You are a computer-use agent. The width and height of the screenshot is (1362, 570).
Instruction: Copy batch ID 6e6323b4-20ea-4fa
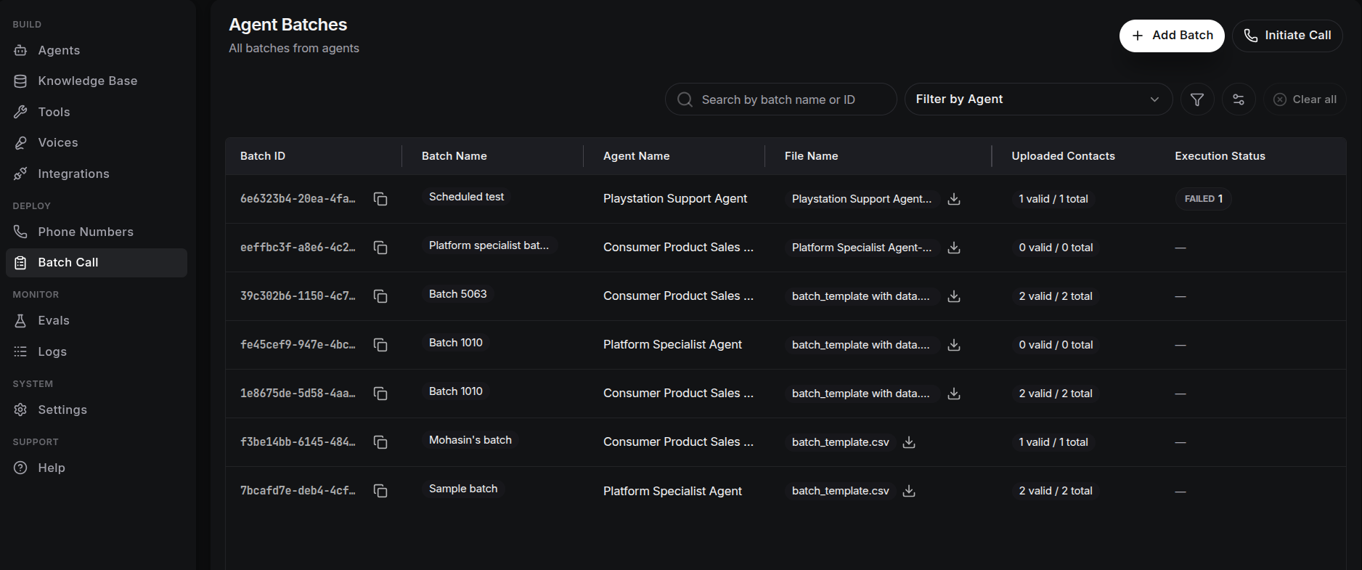coord(380,199)
